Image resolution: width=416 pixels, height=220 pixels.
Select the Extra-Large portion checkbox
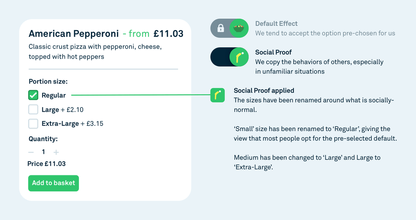[x=34, y=124]
